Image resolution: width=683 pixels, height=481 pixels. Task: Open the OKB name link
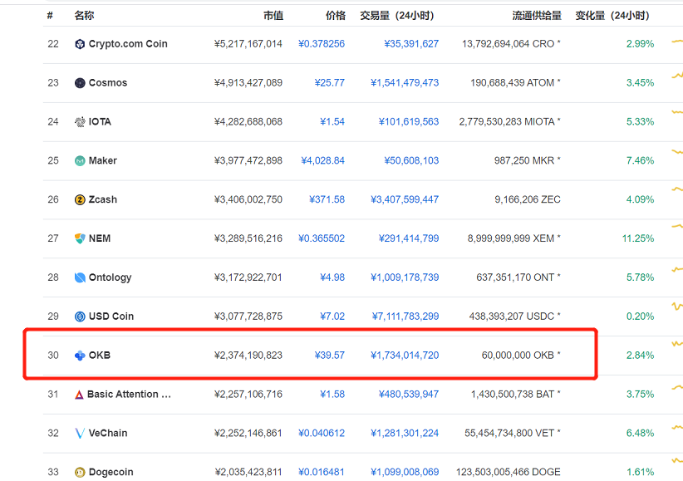(x=100, y=356)
